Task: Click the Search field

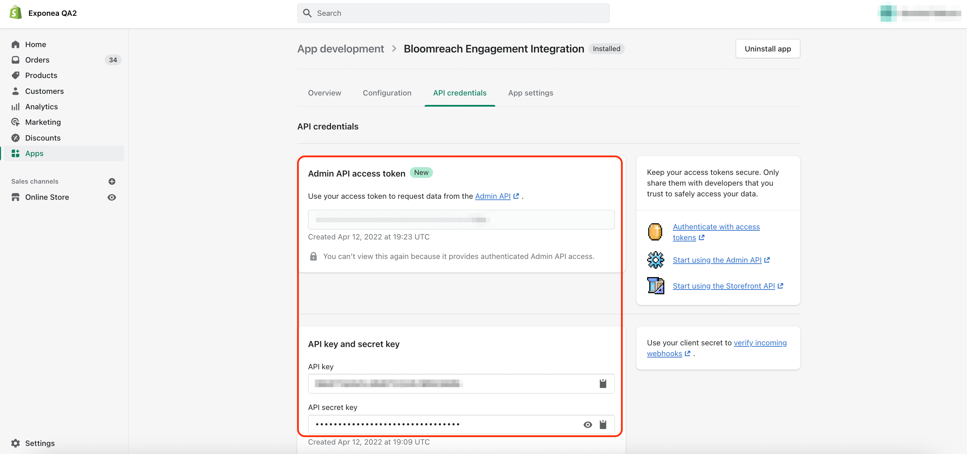Action: click(x=454, y=13)
